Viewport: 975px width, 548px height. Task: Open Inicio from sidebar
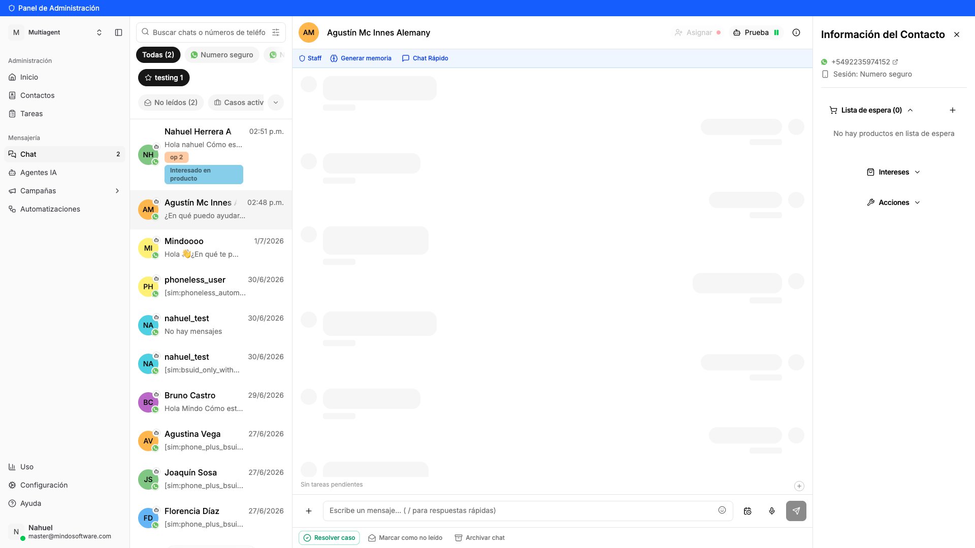pyautogui.click(x=65, y=77)
